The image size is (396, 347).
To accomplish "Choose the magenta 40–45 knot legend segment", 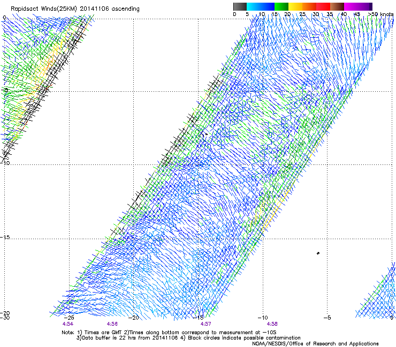I will click(351, 6).
